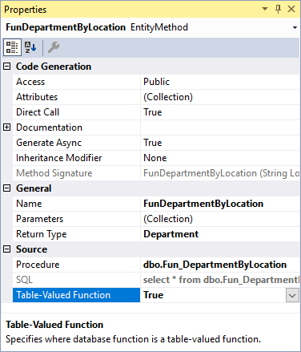
Task: Toggle auto-hide pin icon
Action: 278,9
